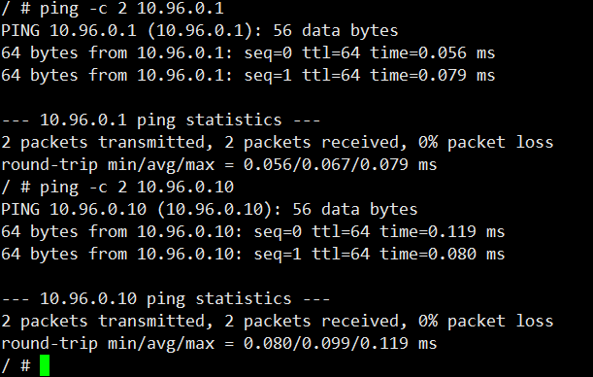Screen dimensions: 593x377
Task: Click 'ttl=64' in the first reply line
Action: coord(331,53)
